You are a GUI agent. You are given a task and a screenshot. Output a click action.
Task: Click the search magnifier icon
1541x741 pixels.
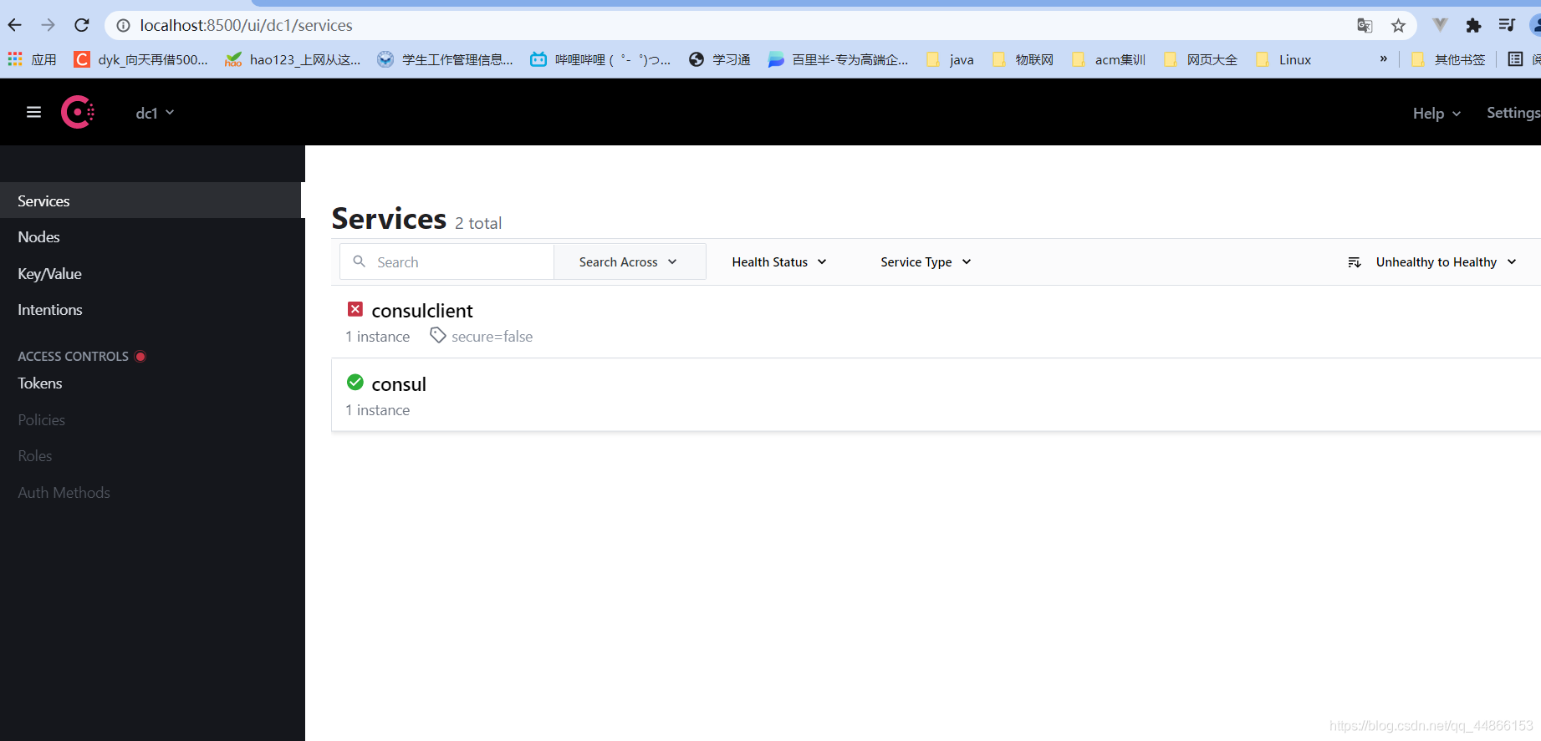pos(360,261)
